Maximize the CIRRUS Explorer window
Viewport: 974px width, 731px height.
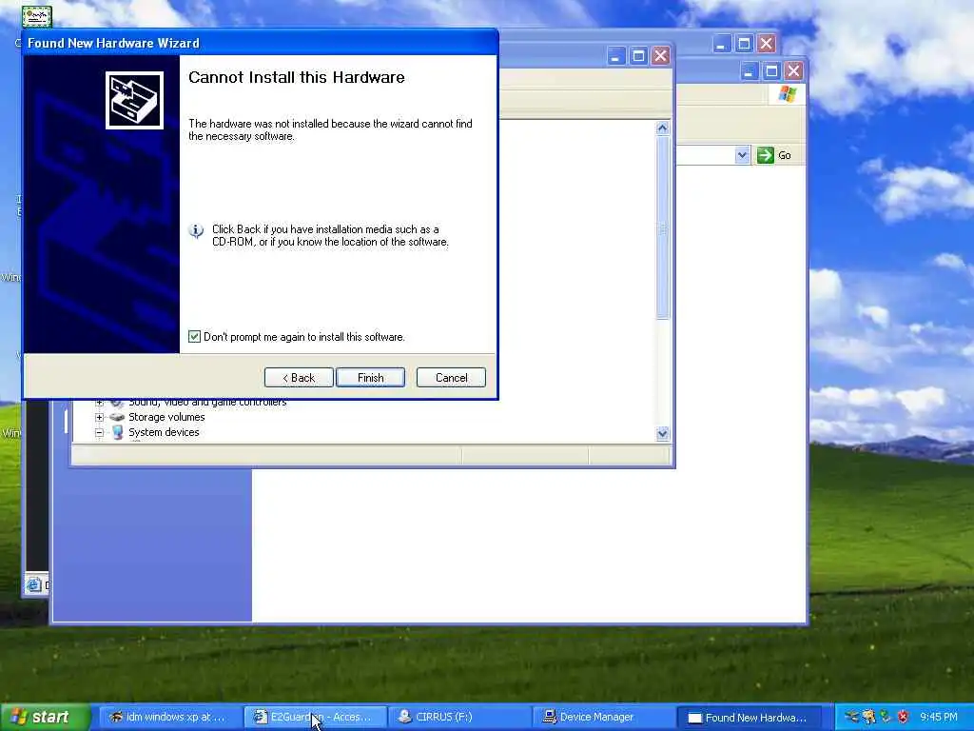tap(770, 71)
